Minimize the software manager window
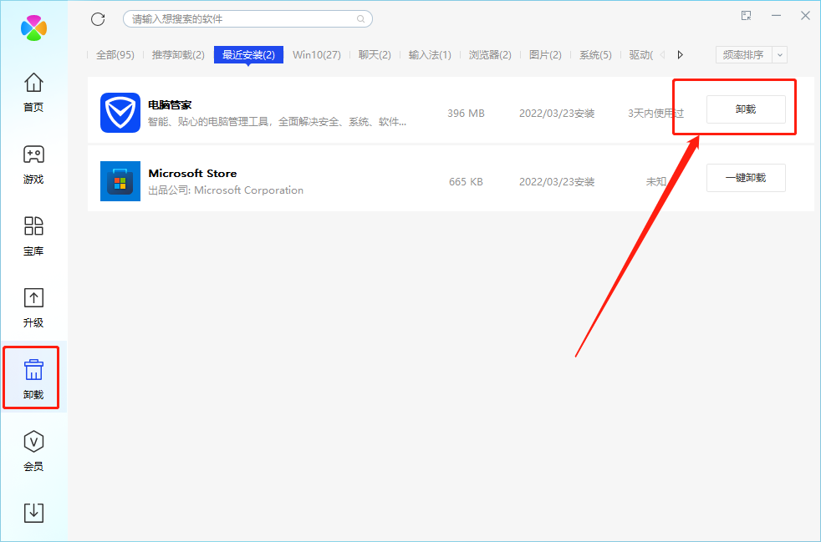The width and height of the screenshot is (821, 542). pyautogui.click(x=776, y=16)
